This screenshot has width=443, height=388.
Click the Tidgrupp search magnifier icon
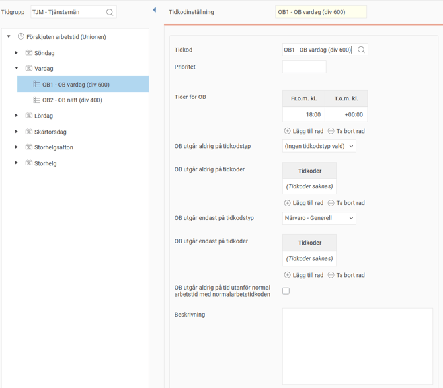[110, 12]
